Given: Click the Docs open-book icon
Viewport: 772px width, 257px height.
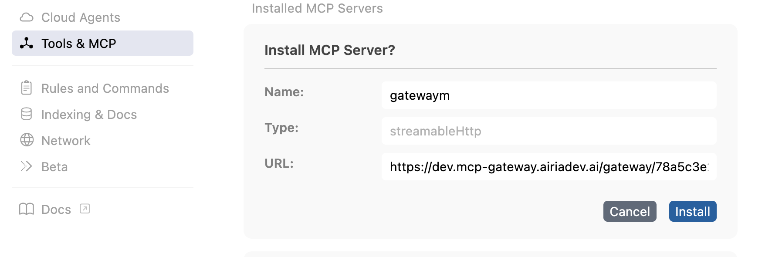Looking at the screenshot, I should (x=27, y=209).
